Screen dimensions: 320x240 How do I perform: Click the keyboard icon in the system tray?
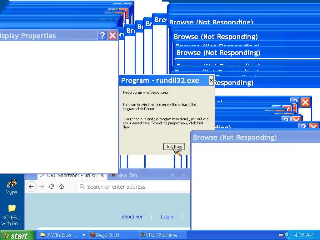(x=281, y=235)
